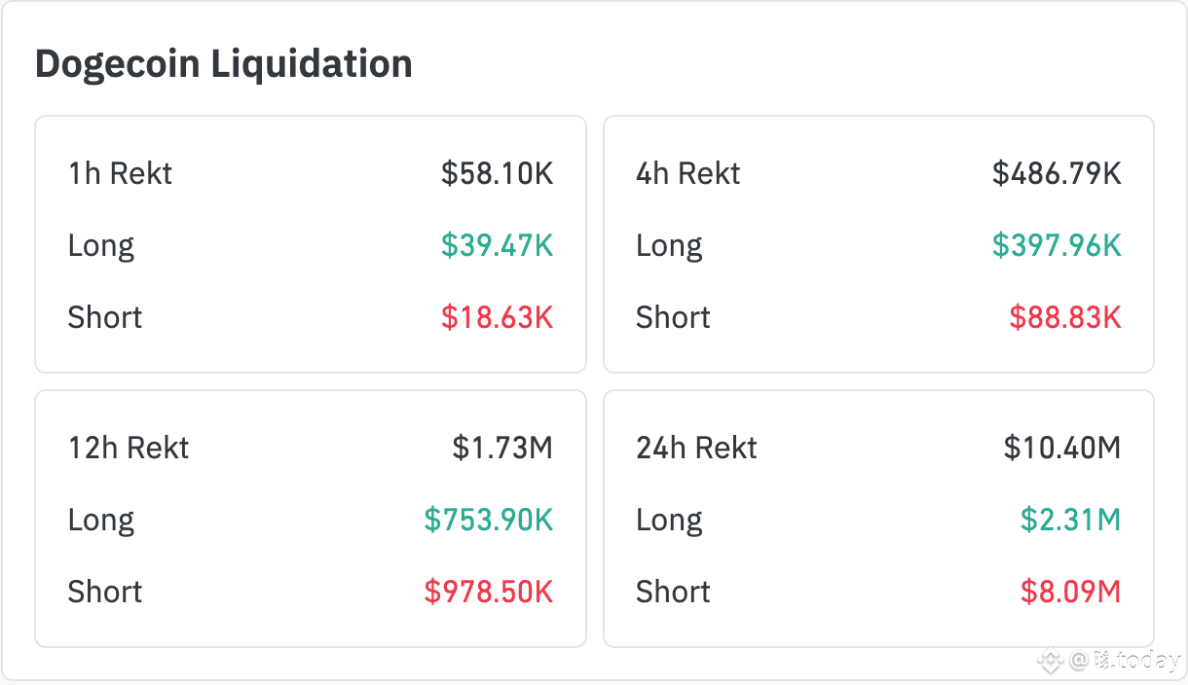
Task: Click the 12h total $1.73M value
Action: click(502, 449)
